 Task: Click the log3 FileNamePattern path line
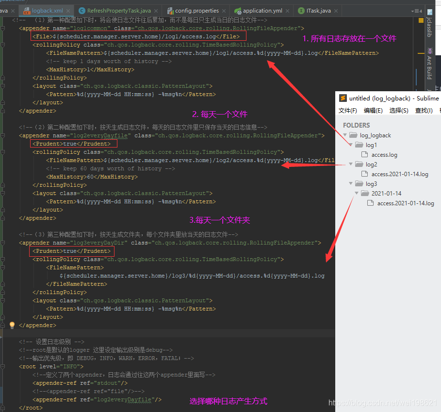coord(192,276)
